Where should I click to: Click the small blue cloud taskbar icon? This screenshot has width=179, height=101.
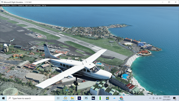[114, 98]
